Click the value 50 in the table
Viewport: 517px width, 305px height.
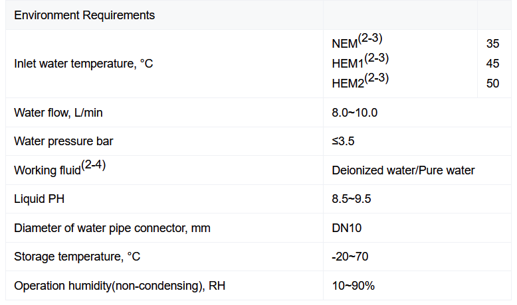coord(492,84)
